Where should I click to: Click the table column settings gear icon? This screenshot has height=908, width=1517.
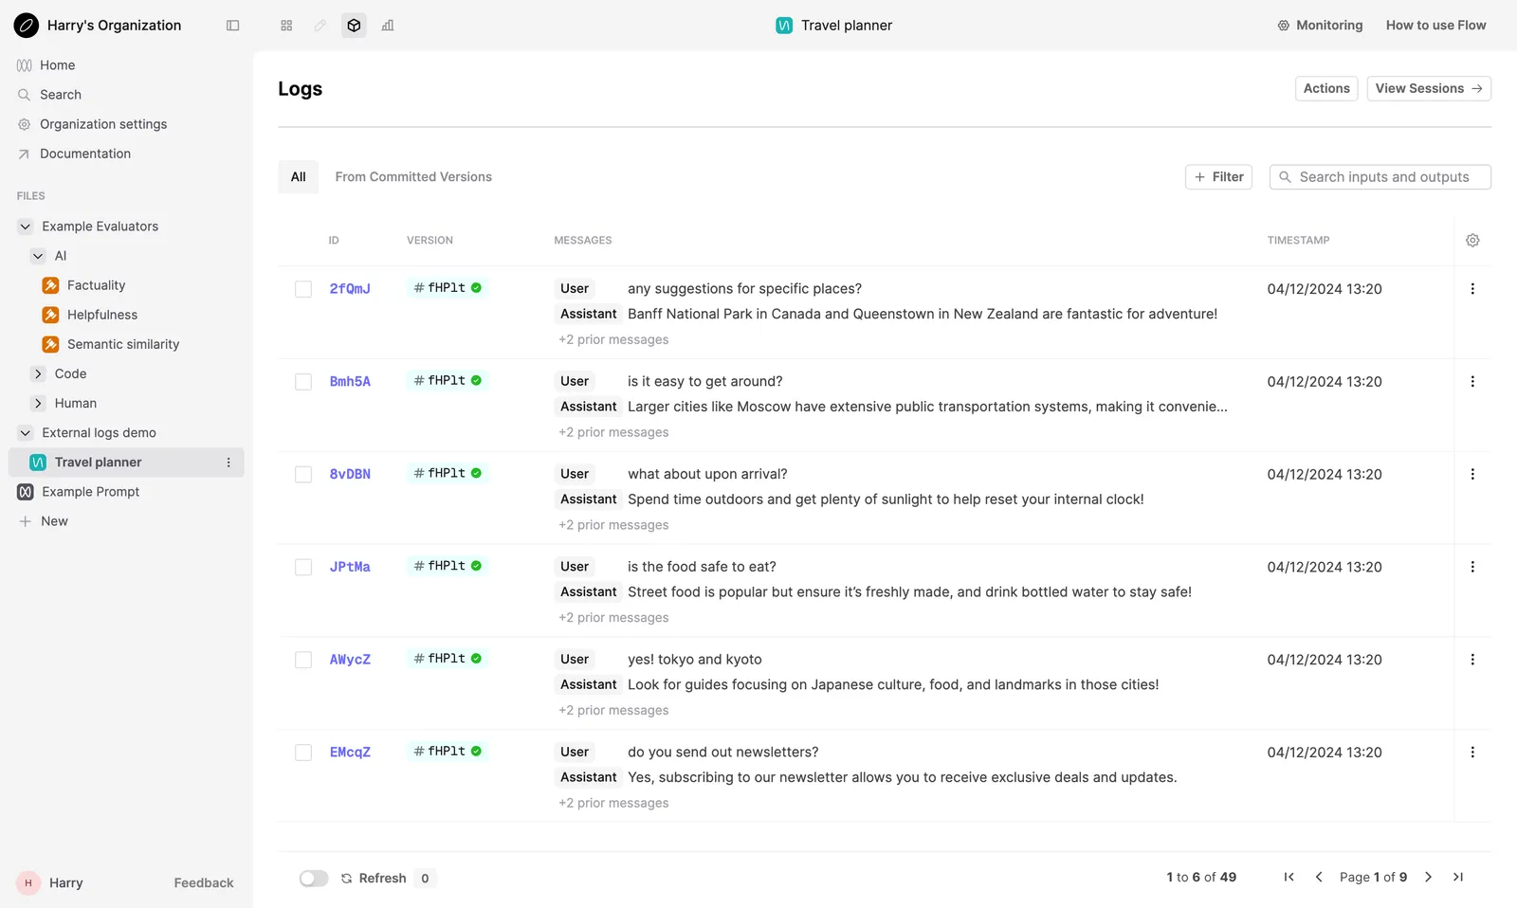(x=1472, y=241)
